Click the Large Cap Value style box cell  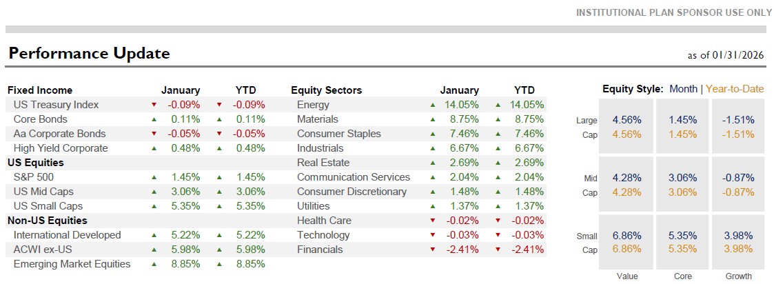click(x=627, y=127)
